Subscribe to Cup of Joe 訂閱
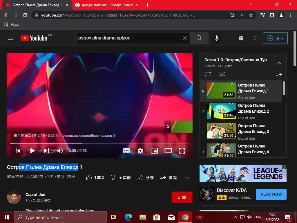Image resolution: width=297 pixels, height=223 pixels. (x=182, y=197)
